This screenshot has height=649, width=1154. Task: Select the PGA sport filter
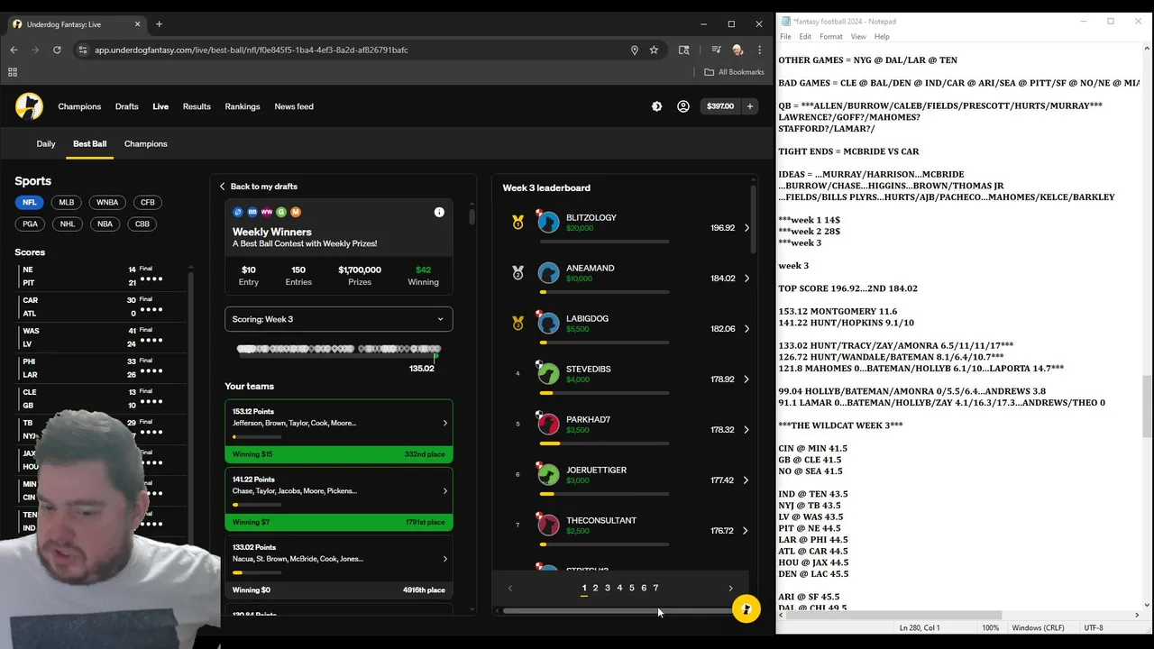(30, 224)
